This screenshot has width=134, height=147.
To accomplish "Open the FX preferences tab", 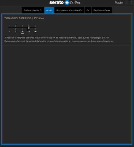I will tap(88, 10).
